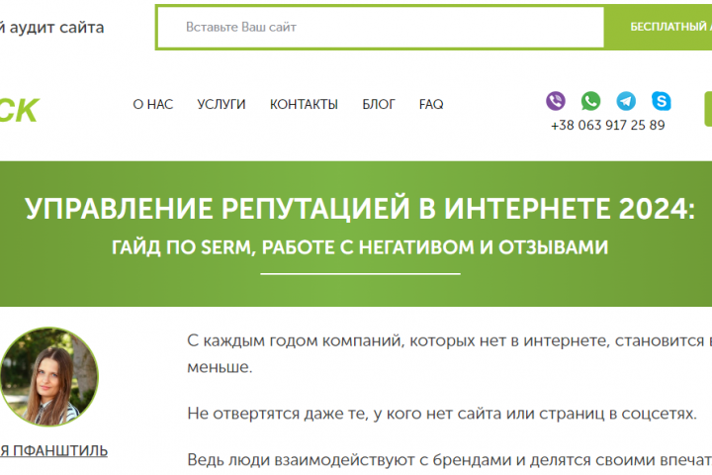Click the paragraph starting 'С каждым годом компаний'
This screenshot has width=712, height=475.
450,353
